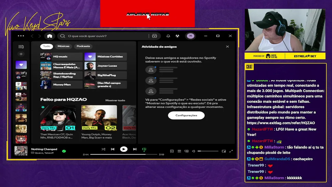Toggle shuffle playback

pyautogui.click(x=103, y=149)
